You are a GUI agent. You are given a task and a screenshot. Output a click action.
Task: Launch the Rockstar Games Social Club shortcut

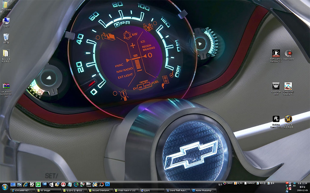click(x=276, y=122)
